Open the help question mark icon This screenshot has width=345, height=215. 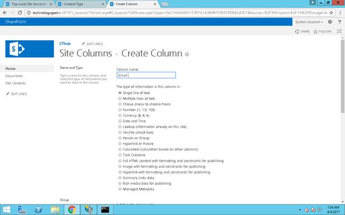click(x=339, y=21)
